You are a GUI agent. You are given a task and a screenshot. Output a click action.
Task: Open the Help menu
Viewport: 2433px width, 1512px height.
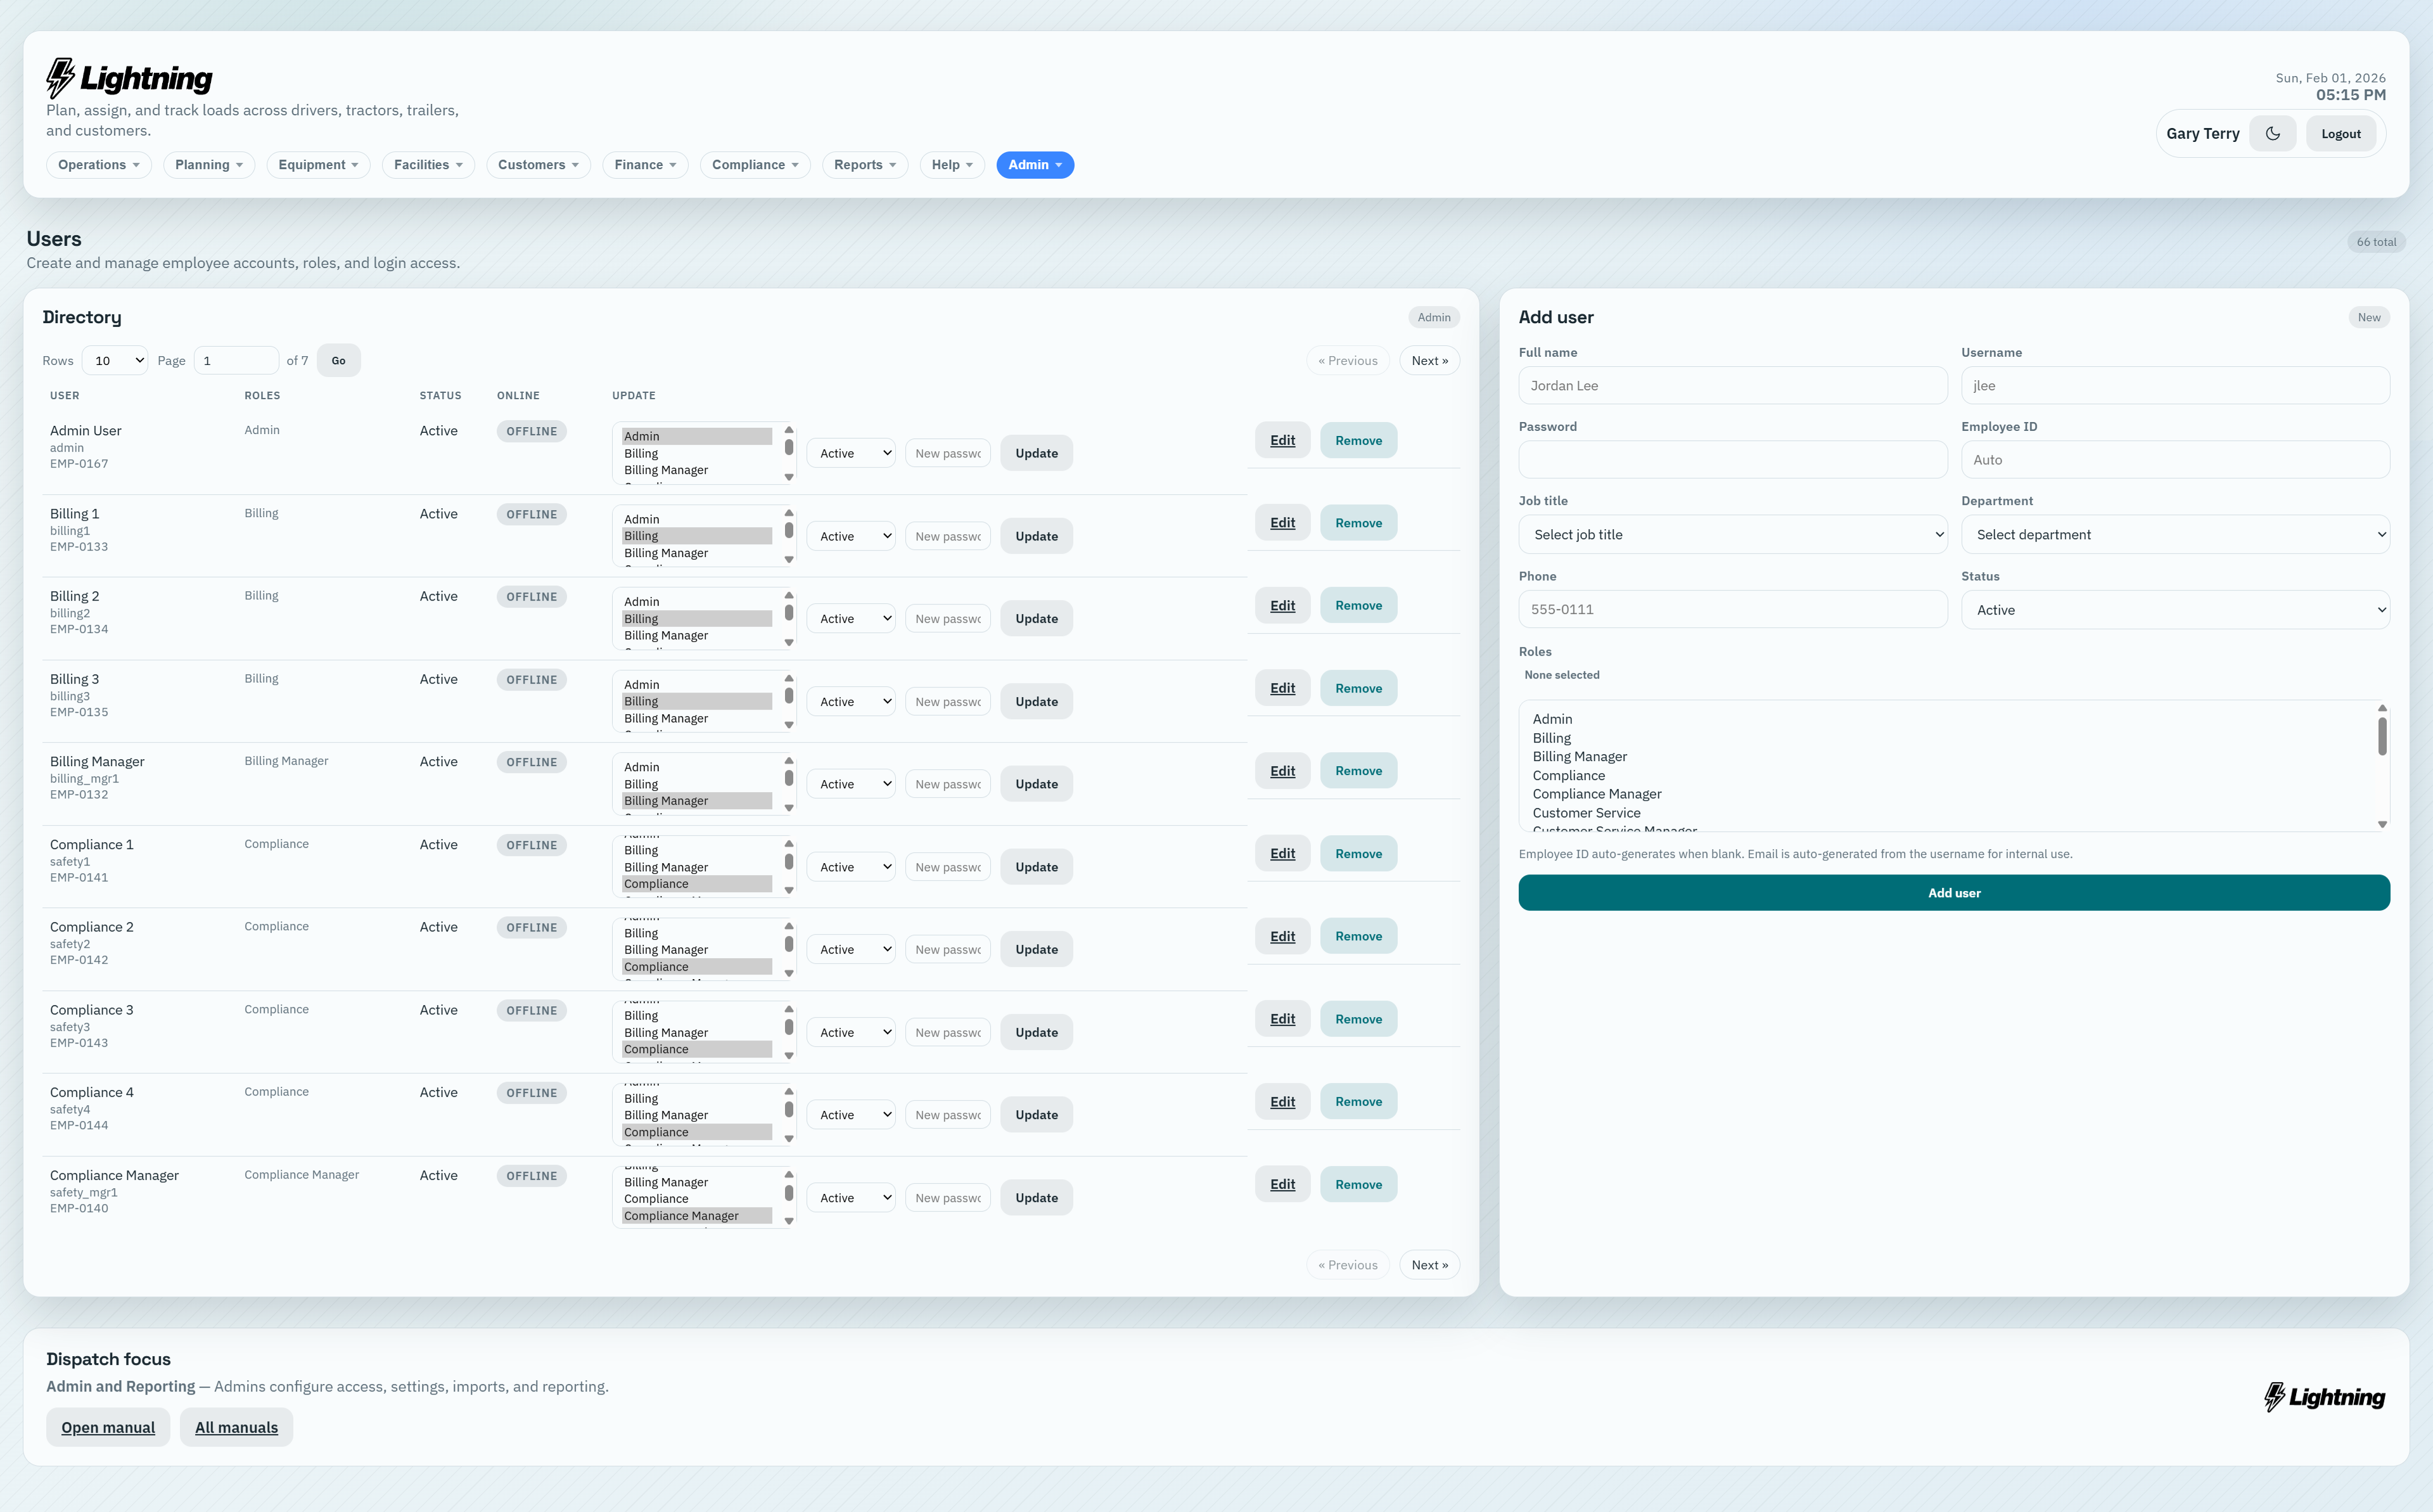pyautogui.click(x=950, y=164)
